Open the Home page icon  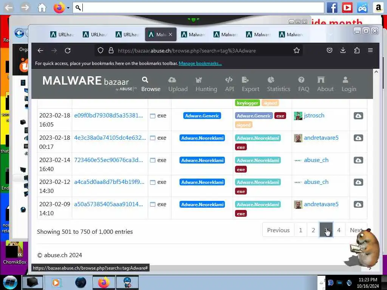(x=42, y=8)
